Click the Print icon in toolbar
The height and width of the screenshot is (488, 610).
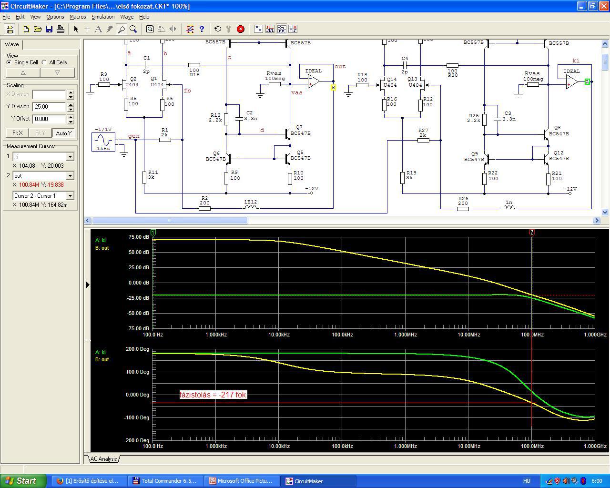point(61,29)
